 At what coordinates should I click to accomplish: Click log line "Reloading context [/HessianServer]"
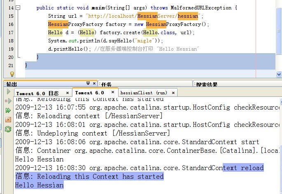pos(89,116)
